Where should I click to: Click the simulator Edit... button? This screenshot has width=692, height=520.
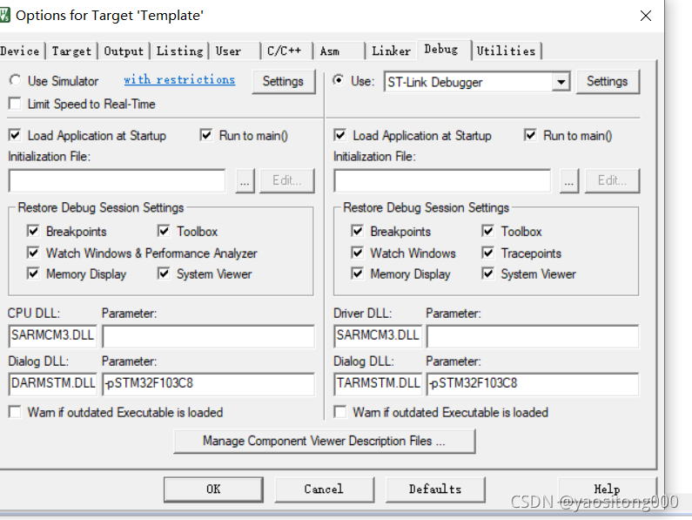pyautogui.click(x=287, y=180)
